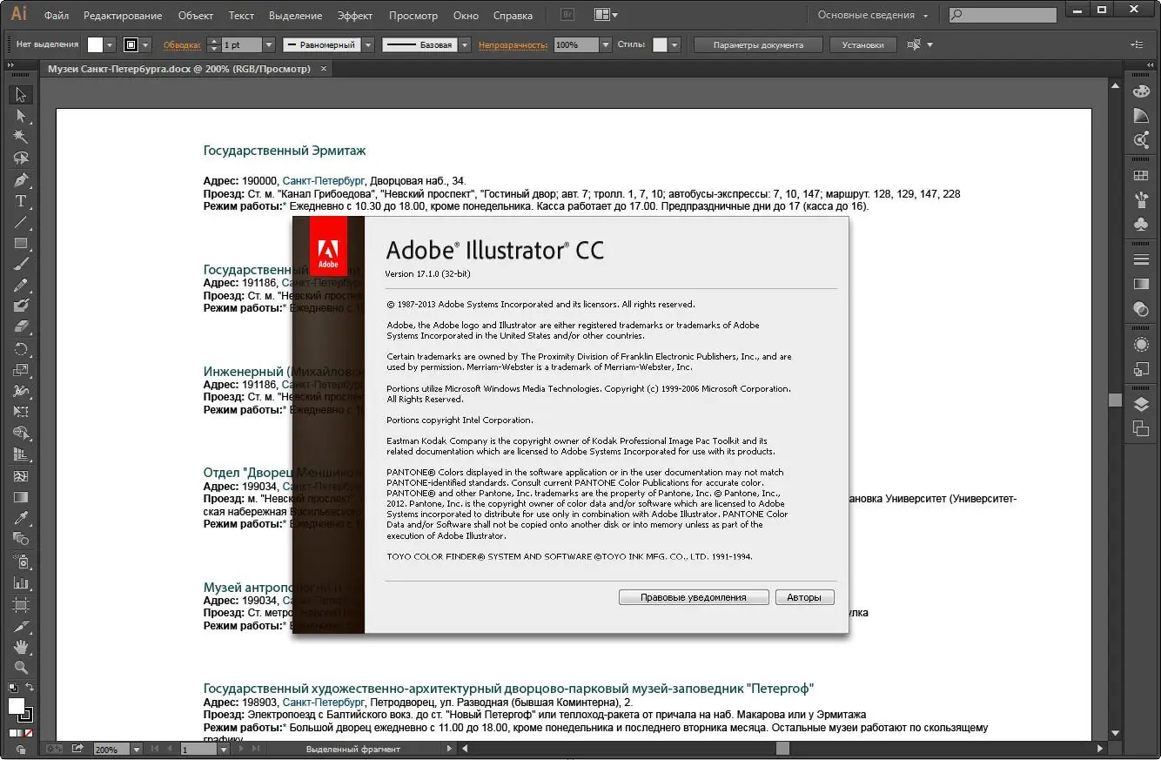
Task: Select the Paintbrush tool
Action: point(21,264)
